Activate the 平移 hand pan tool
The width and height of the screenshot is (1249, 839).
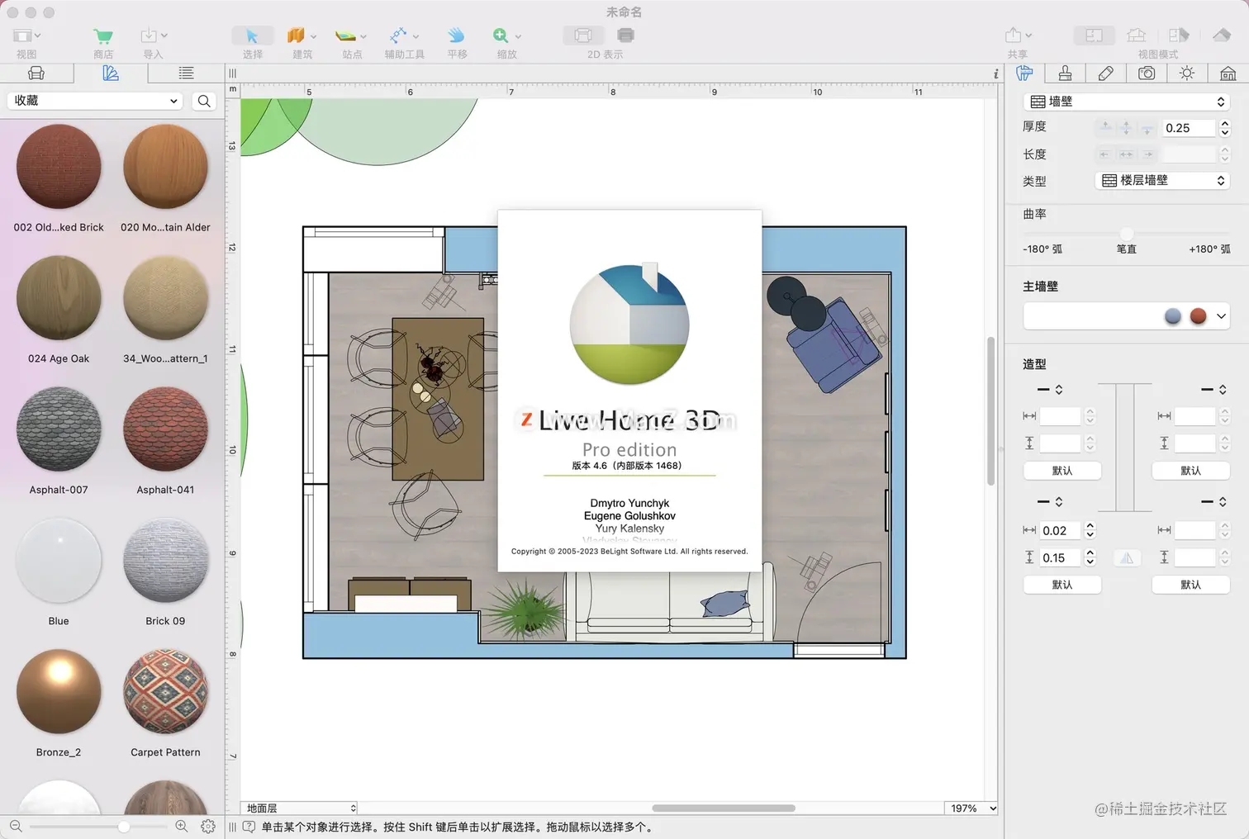click(x=456, y=36)
